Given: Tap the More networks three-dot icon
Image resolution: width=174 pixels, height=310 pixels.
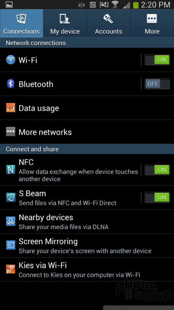Looking at the screenshot, I should tap(11, 132).
